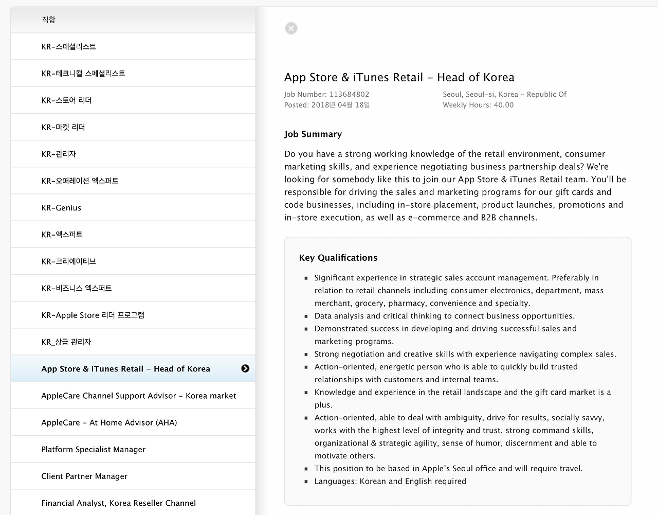Select the KR-테크니컬 스페셜리스트 listing
Image resolution: width=658 pixels, height=515 pixels.
(x=83, y=74)
